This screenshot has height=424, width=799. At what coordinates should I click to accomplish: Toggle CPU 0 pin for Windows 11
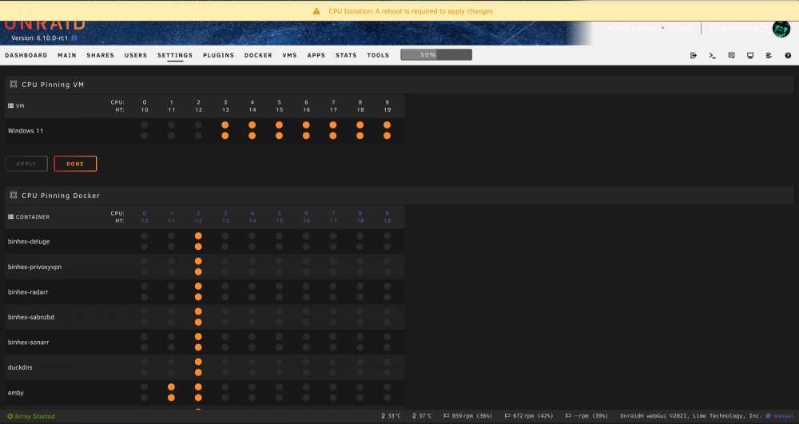click(x=144, y=125)
